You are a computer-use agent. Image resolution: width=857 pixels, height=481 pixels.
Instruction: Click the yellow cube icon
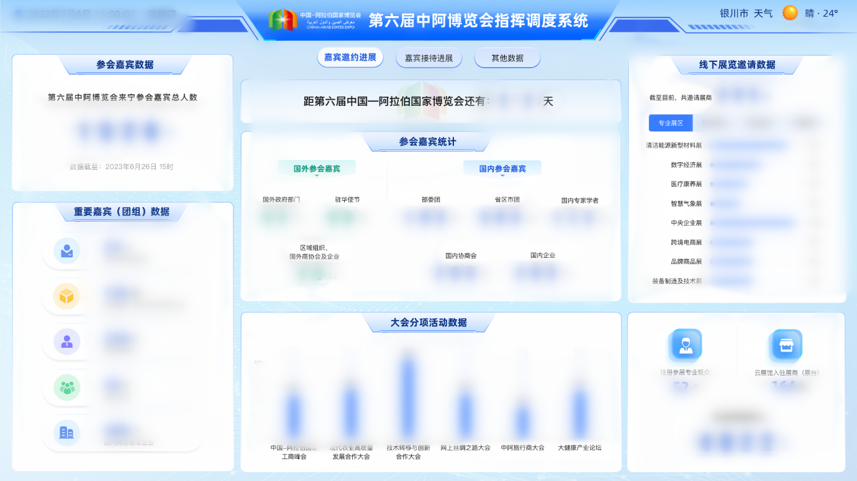pyautogui.click(x=66, y=297)
